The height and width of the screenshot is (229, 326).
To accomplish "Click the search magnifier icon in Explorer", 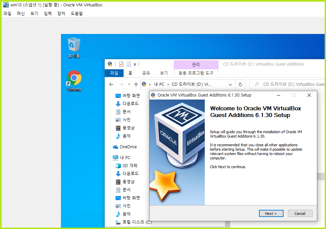I will (257, 84).
